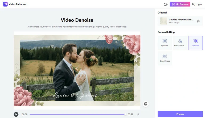This screenshot has width=205, height=118.
Task: Mute the video with the speaker icon
Action: point(138,114)
